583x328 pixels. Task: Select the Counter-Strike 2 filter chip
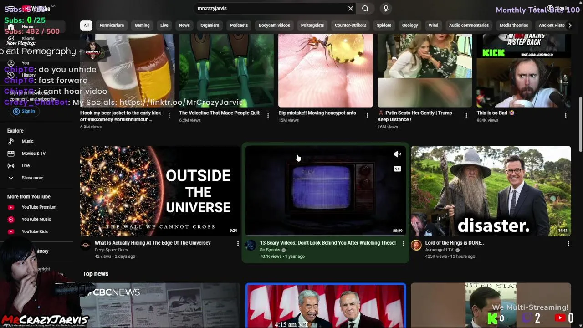click(350, 26)
